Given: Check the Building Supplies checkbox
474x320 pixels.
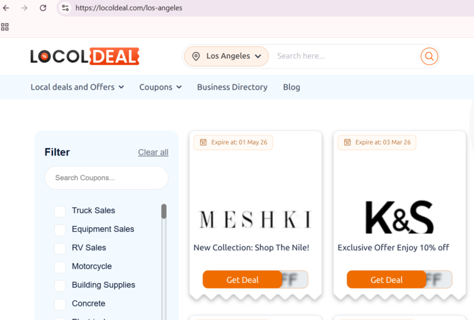Looking at the screenshot, I should click(60, 285).
